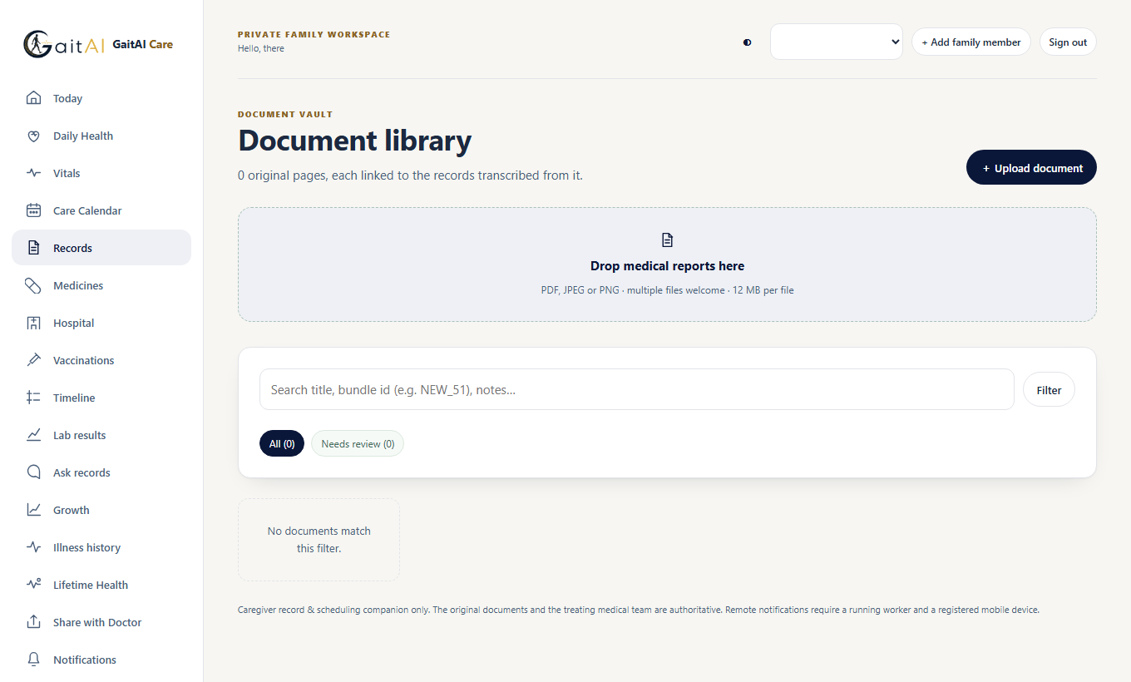Click the Today home icon
This screenshot has height=682, width=1131.
point(33,98)
